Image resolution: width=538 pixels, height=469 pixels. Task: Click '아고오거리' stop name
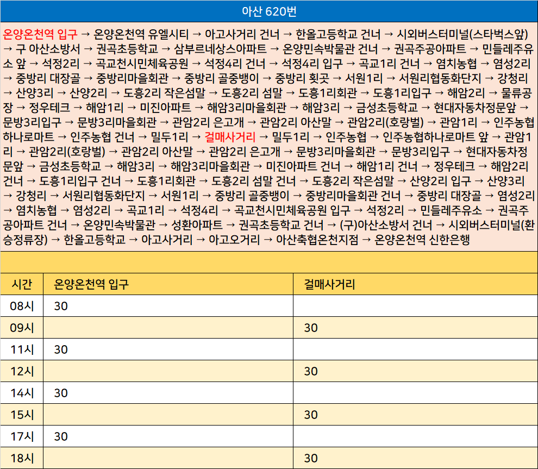click(x=234, y=240)
